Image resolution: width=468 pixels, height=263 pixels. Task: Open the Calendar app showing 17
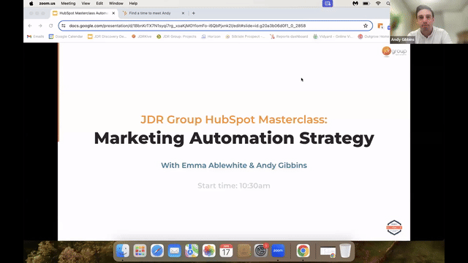click(x=226, y=251)
